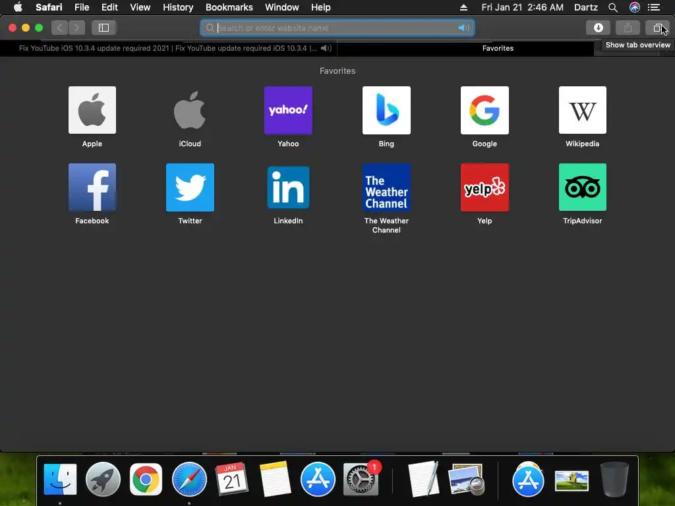This screenshot has width=675, height=506.
Task: Click the date and time in menu bar
Action: pyautogui.click(x=522, y=7)
